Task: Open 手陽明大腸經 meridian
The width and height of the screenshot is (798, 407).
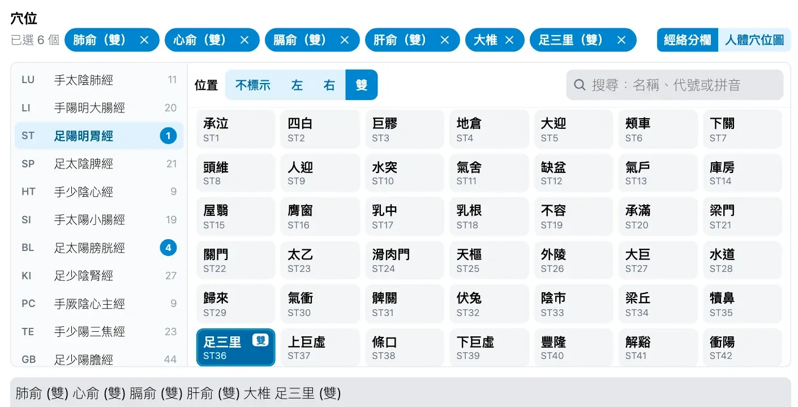Action: 99,108
